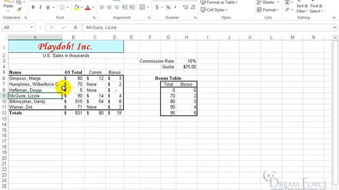Increase the cell indent
Image resolution: width=339 pixels, height=190 pixels.
pos(132,7)
